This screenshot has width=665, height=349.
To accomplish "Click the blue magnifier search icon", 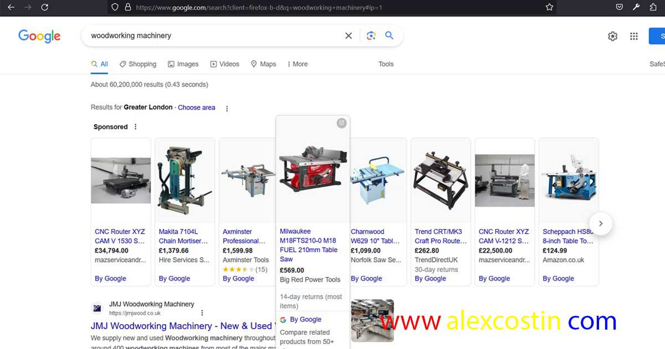I will pos(390,35).
